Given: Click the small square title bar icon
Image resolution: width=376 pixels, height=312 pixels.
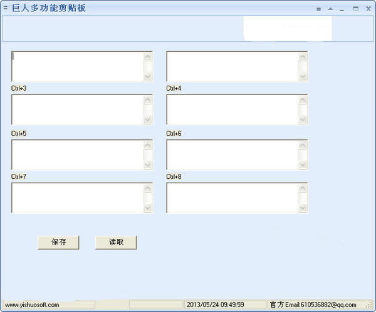Looking at the screenshot, I should click(319, 9).
